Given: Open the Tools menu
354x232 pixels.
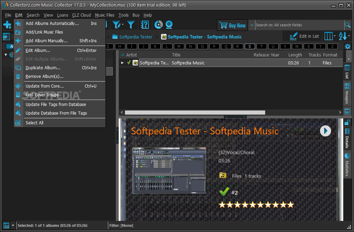Looking at the screenshot, I should (124, 15).
